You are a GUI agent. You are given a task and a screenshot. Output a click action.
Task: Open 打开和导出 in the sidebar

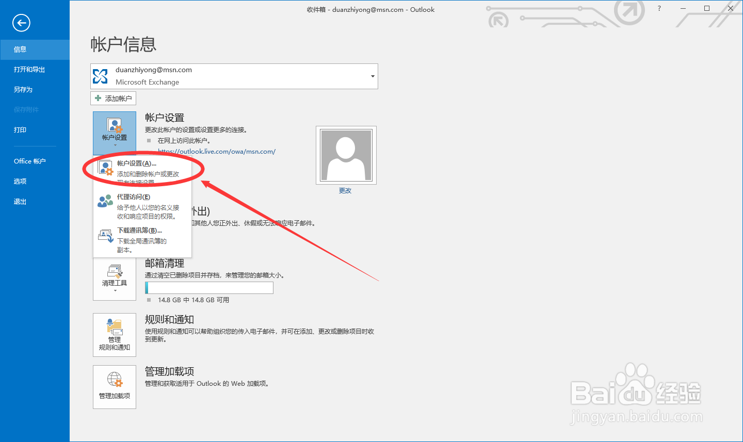click(x=35, y=70)
